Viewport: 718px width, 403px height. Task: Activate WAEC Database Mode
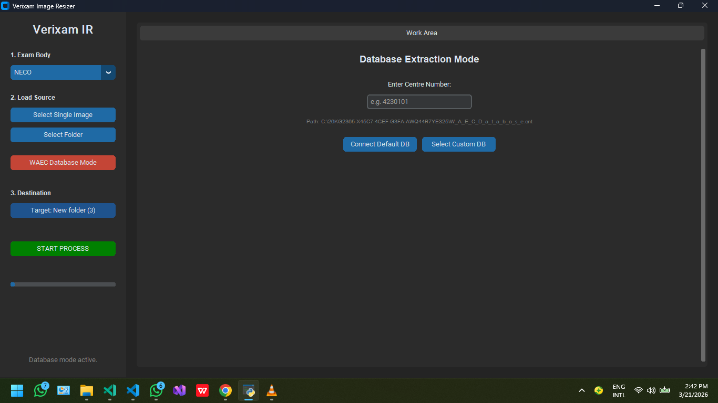pyautogui.click(x=63, y=163)
